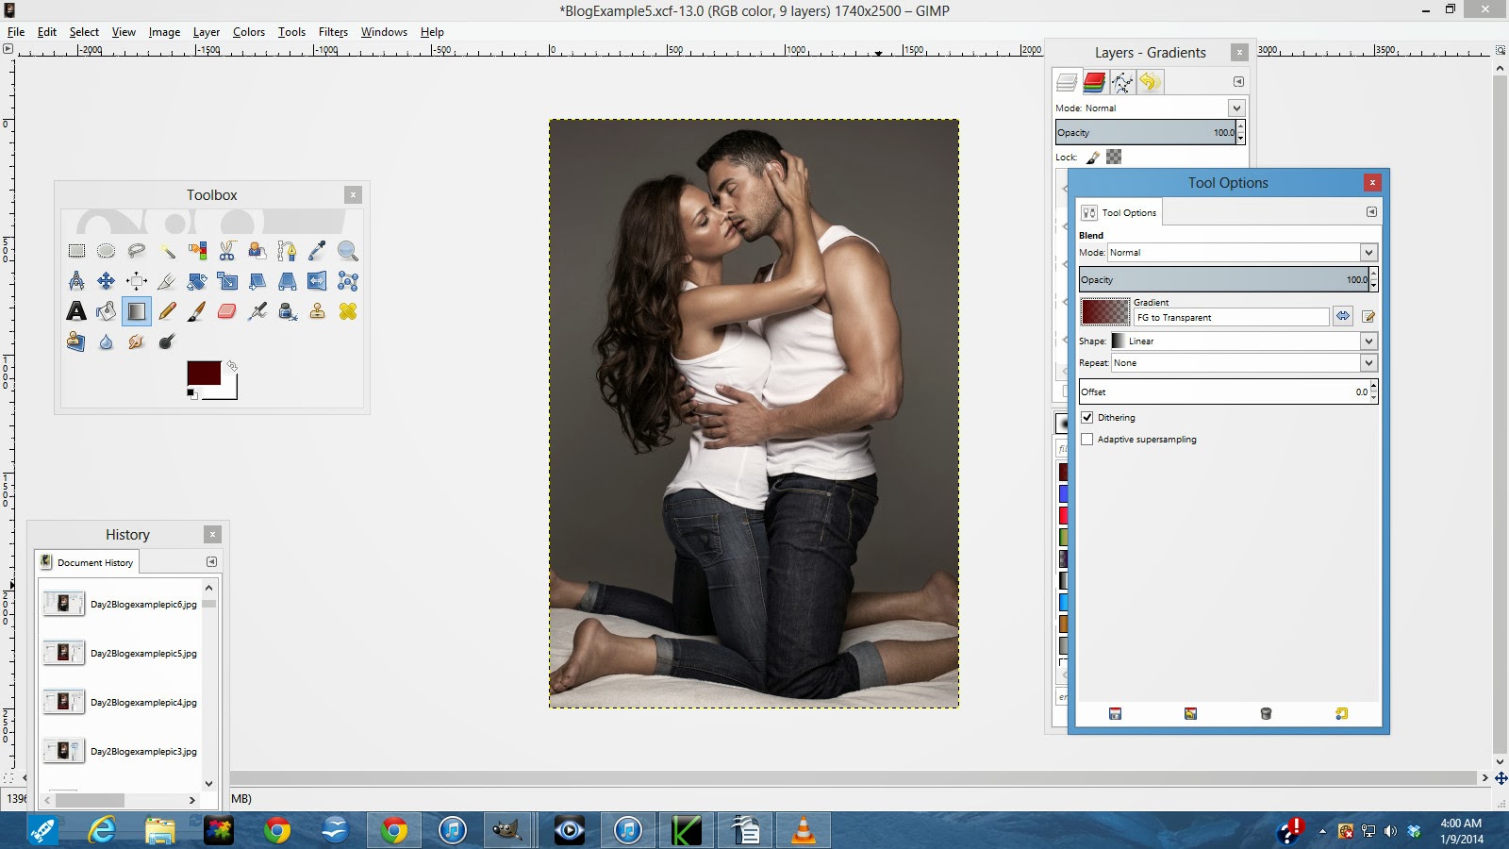Image resolution: width=1509 pixels, height=849 pixels.
Task: Select the Text tool in Toolbox
Action: tap(76, 311)
